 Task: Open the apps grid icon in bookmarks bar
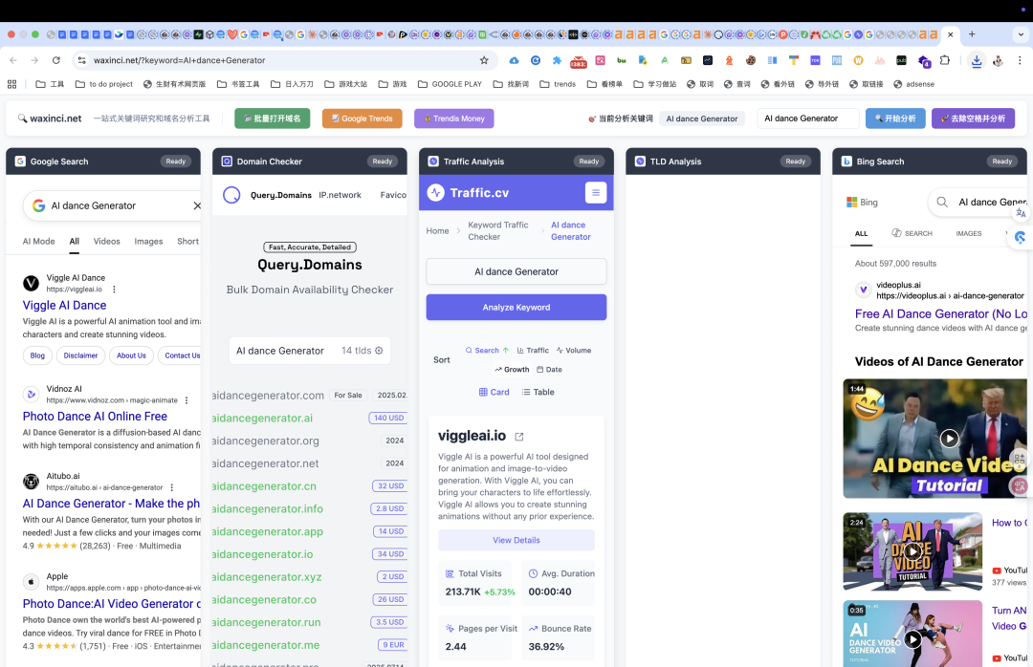11,84
